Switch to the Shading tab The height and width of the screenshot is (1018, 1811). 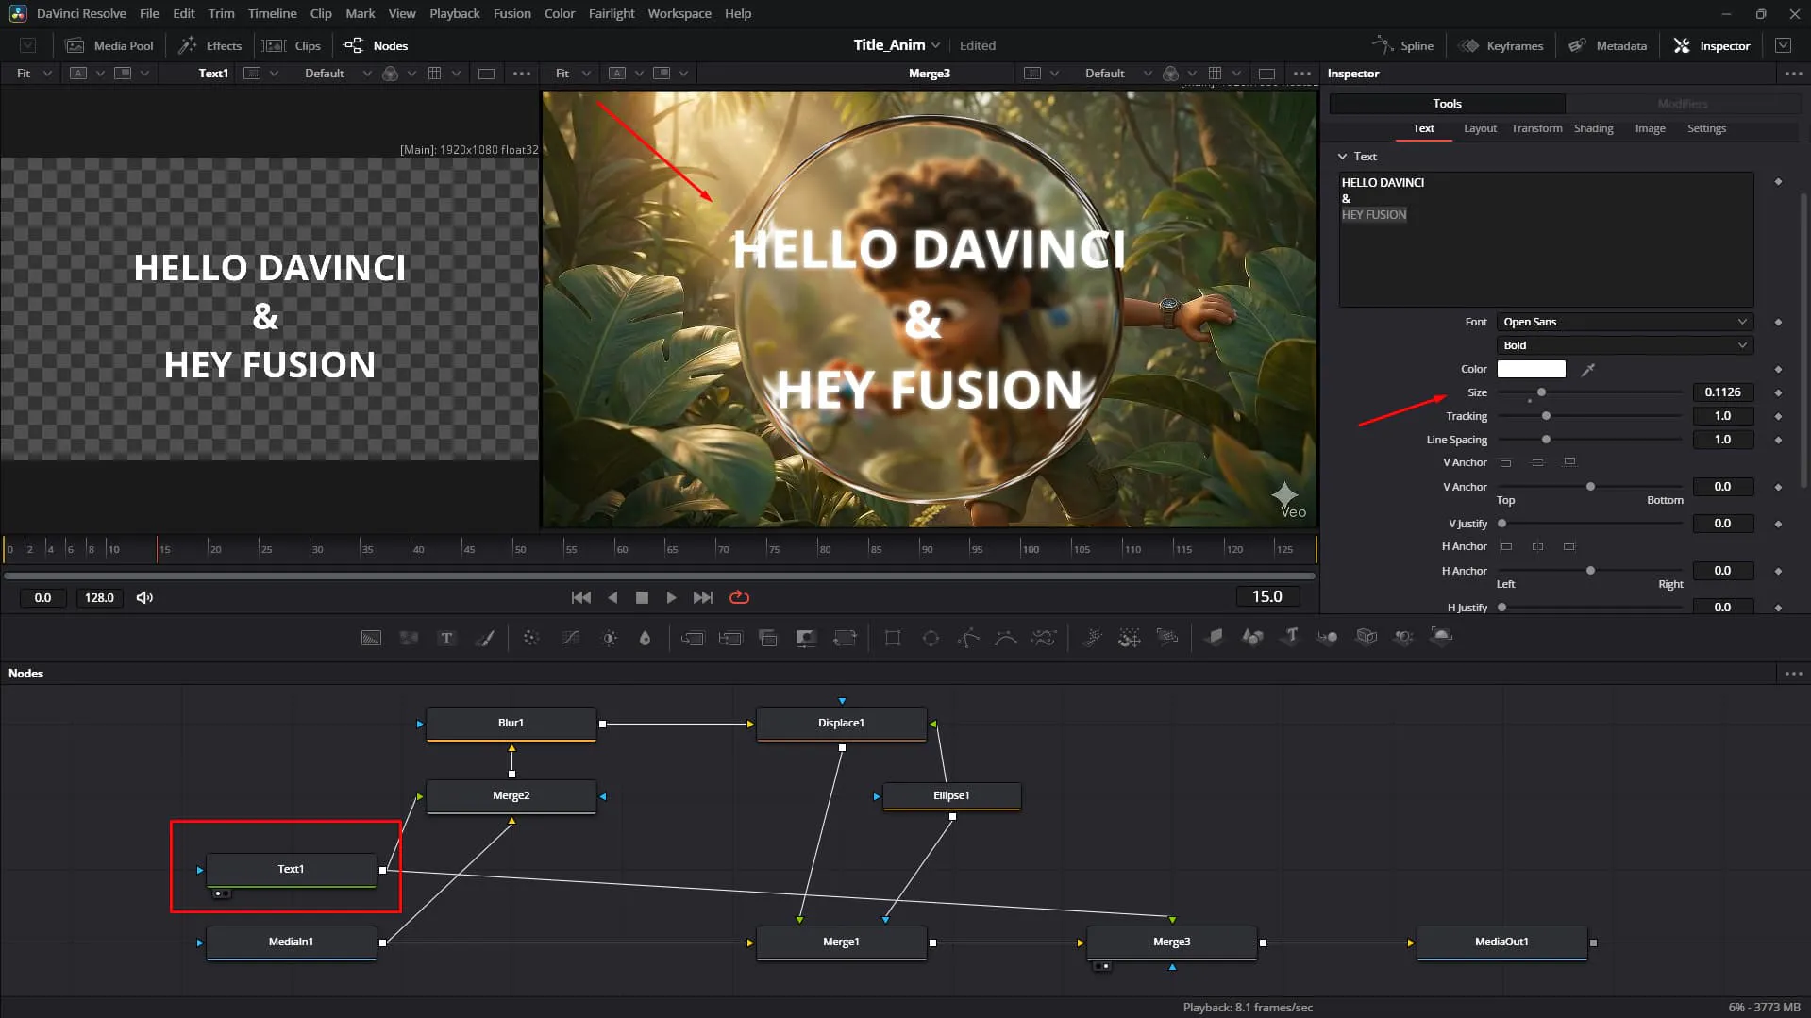point(1593,128)
